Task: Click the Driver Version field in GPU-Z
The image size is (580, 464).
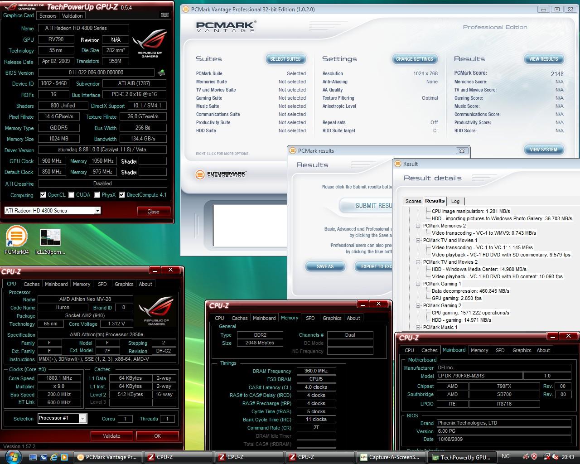Action: coord(102,150)
